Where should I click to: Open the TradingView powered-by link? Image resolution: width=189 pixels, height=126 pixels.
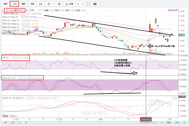[13, 116]
